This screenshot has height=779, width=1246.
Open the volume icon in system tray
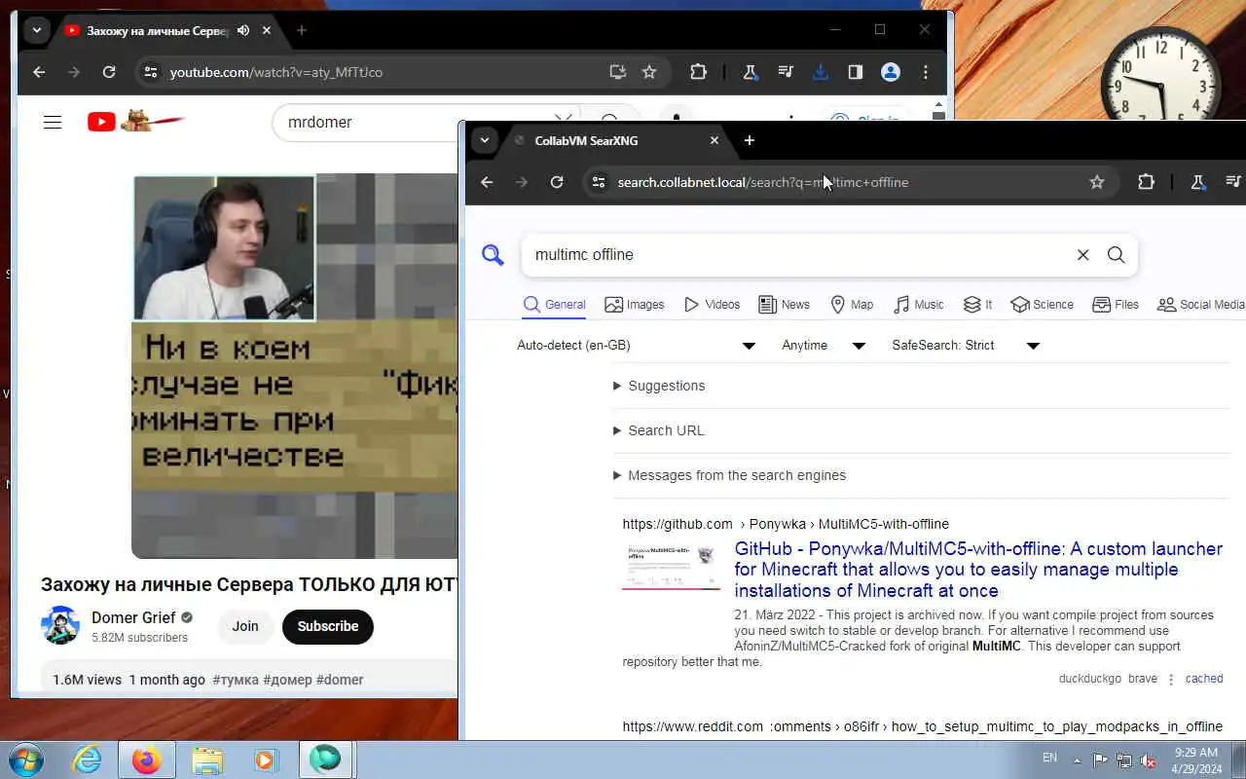pyautogui.click(x=1149, y=760)
